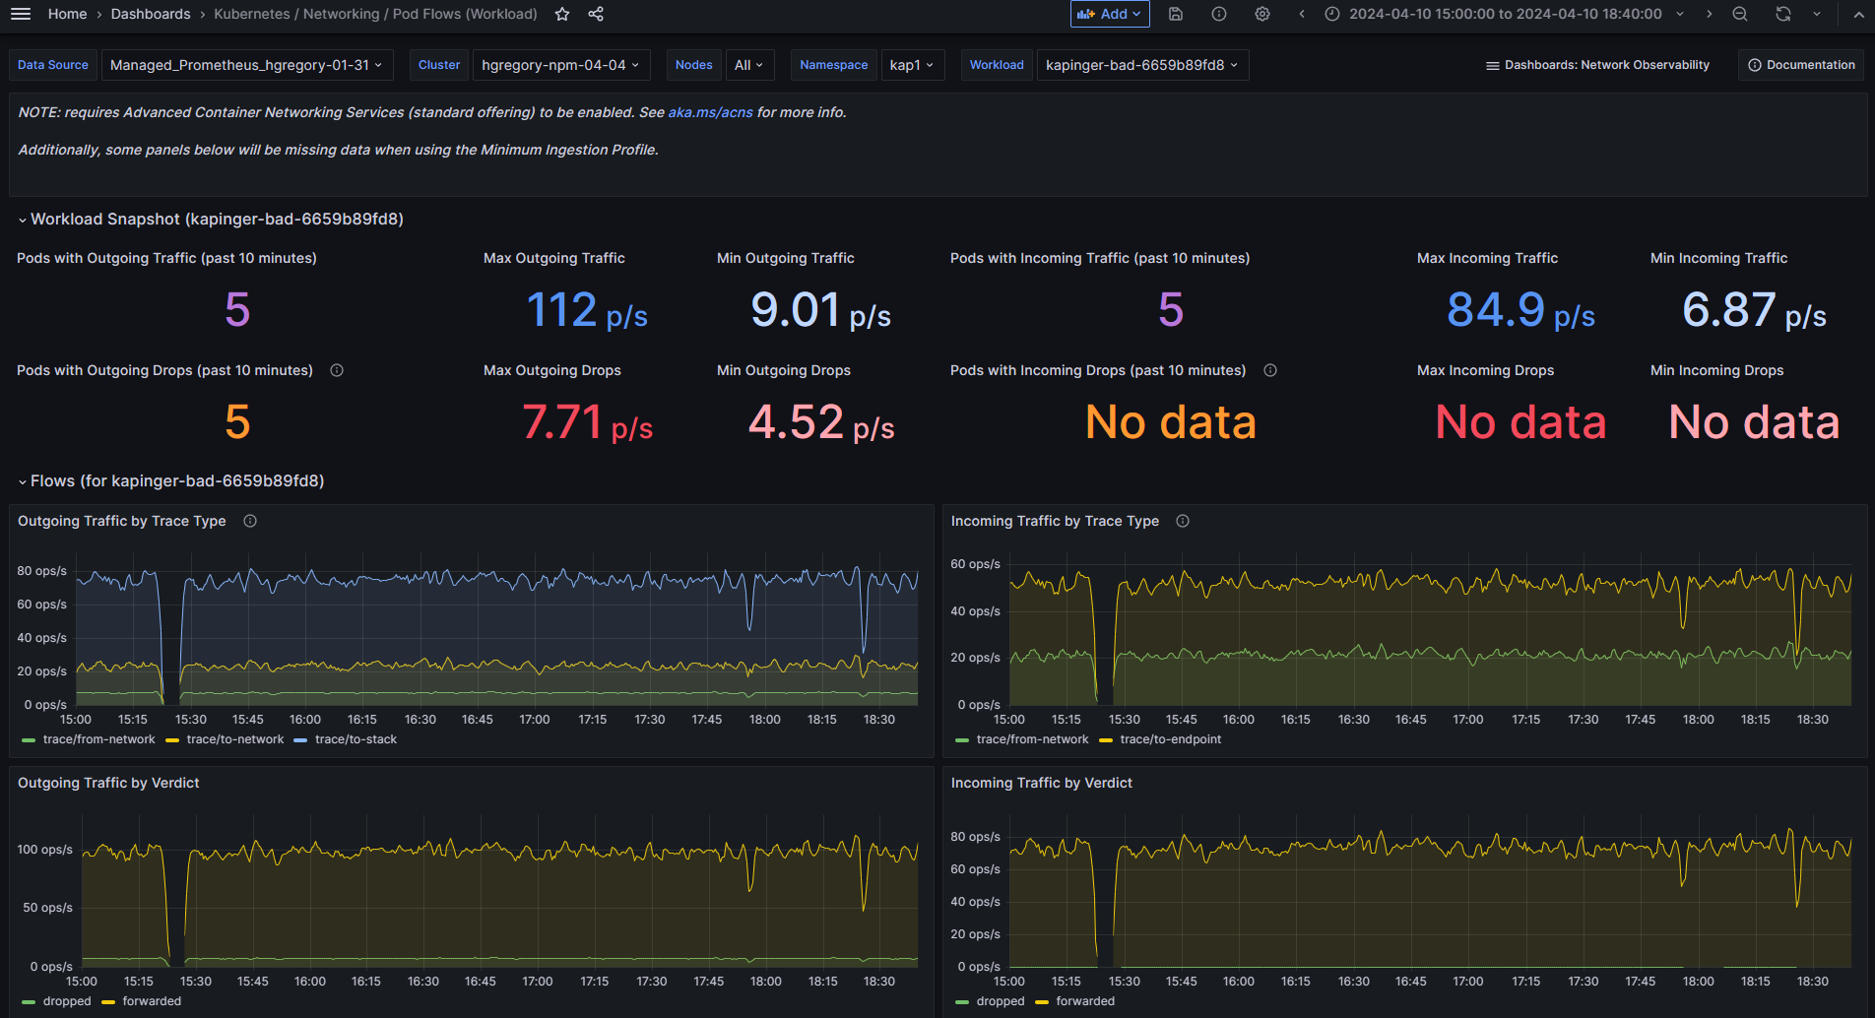This screenshot has height=1018, width=1875.
Task: Open the Cluster selection dropdown
Action: click(x=560, y=65)
